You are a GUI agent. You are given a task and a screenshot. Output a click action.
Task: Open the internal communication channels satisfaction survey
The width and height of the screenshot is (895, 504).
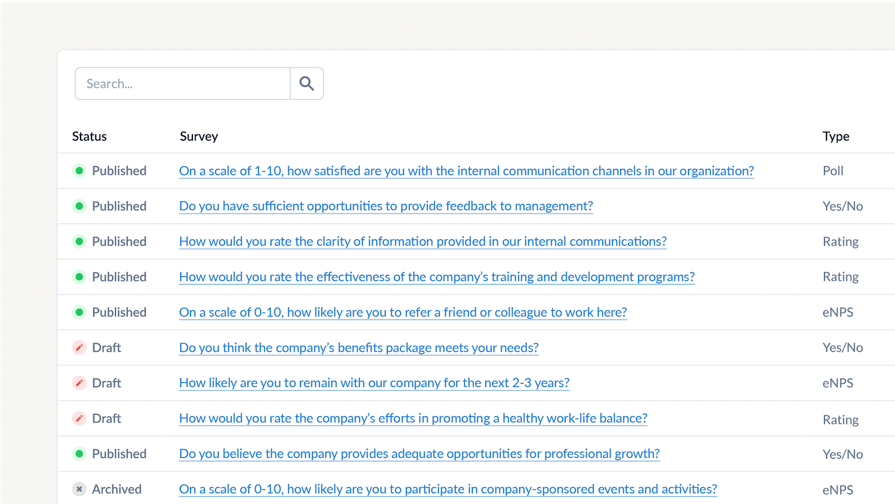[467, 171]
